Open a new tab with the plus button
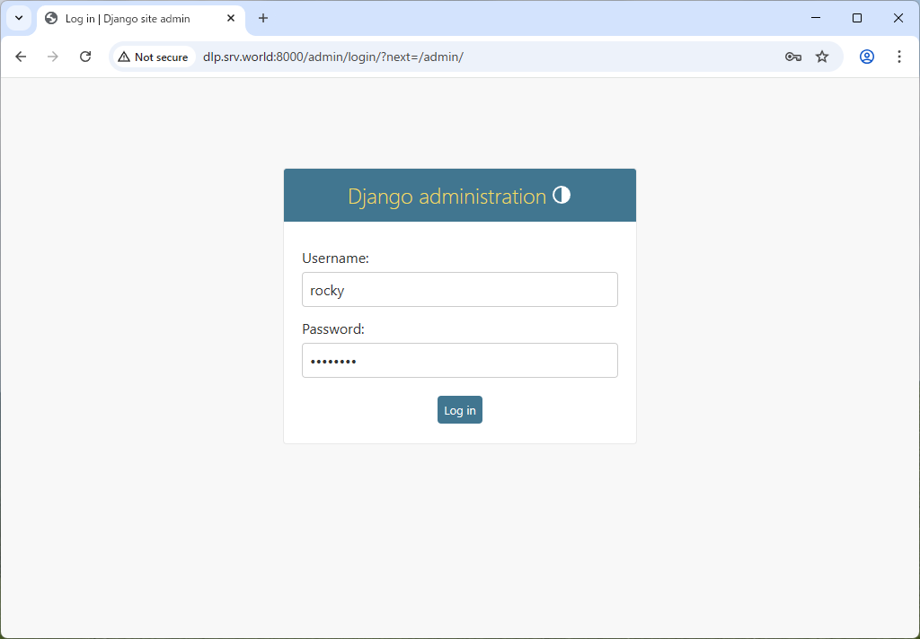 click(262, 18)
